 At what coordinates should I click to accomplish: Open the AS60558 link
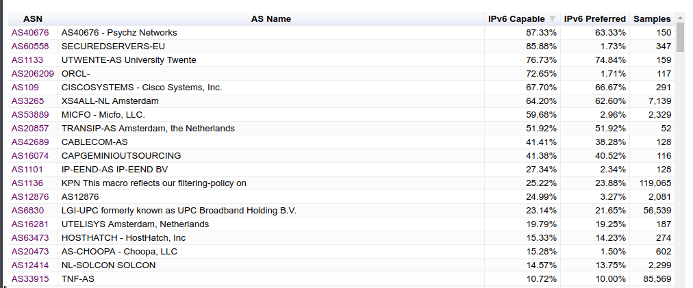(x=30, y=47)
